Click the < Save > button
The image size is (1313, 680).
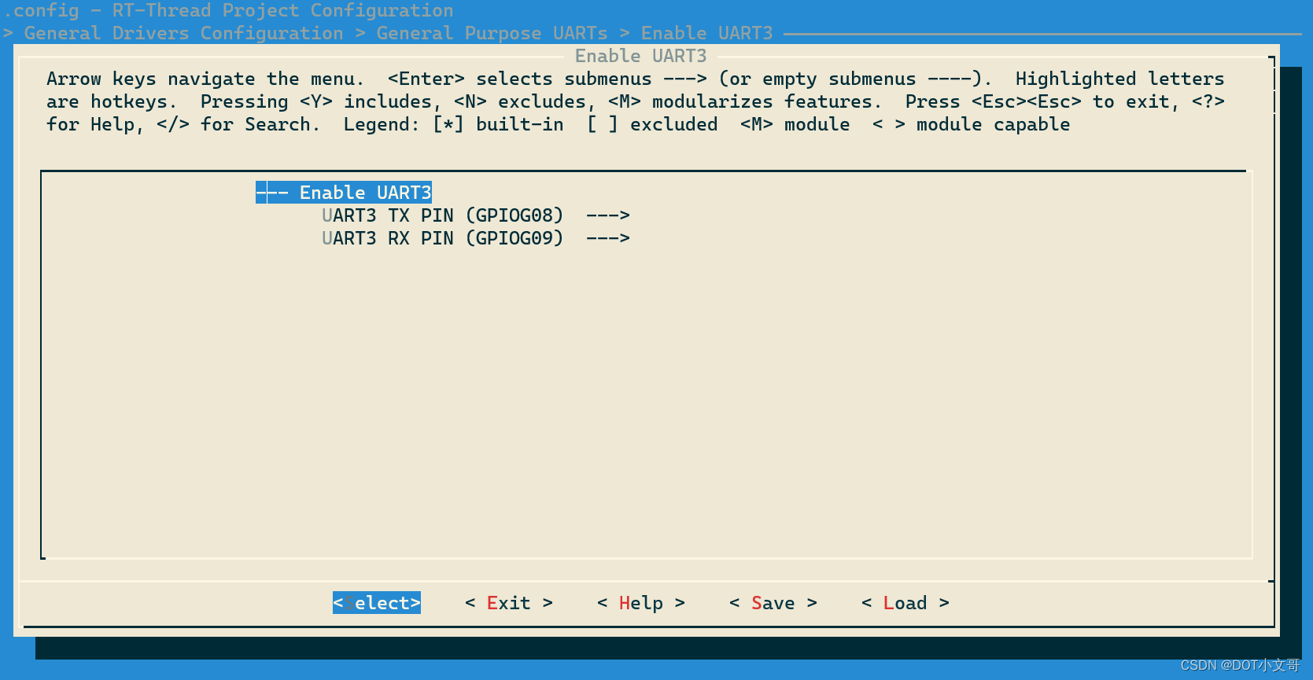pos(773,603)
